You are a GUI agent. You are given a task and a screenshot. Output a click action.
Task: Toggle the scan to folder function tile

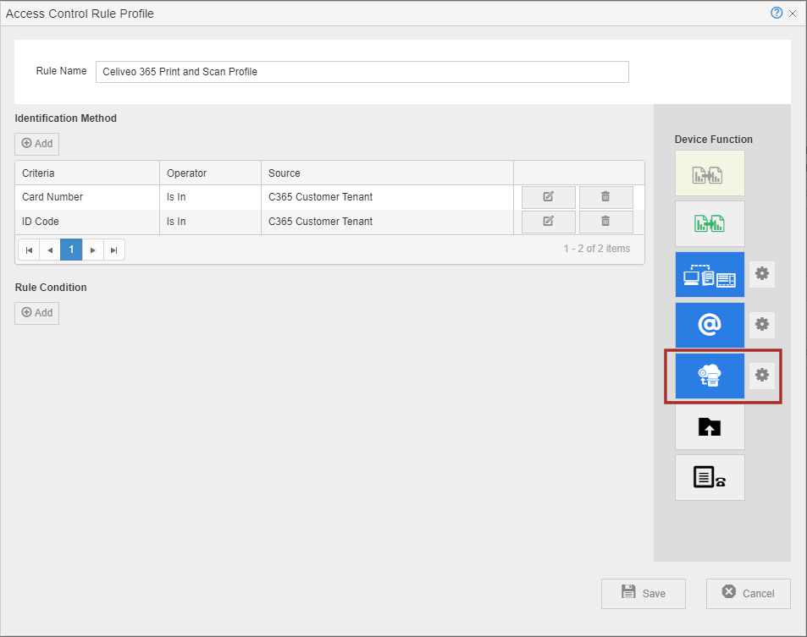(x=710, y=426)
